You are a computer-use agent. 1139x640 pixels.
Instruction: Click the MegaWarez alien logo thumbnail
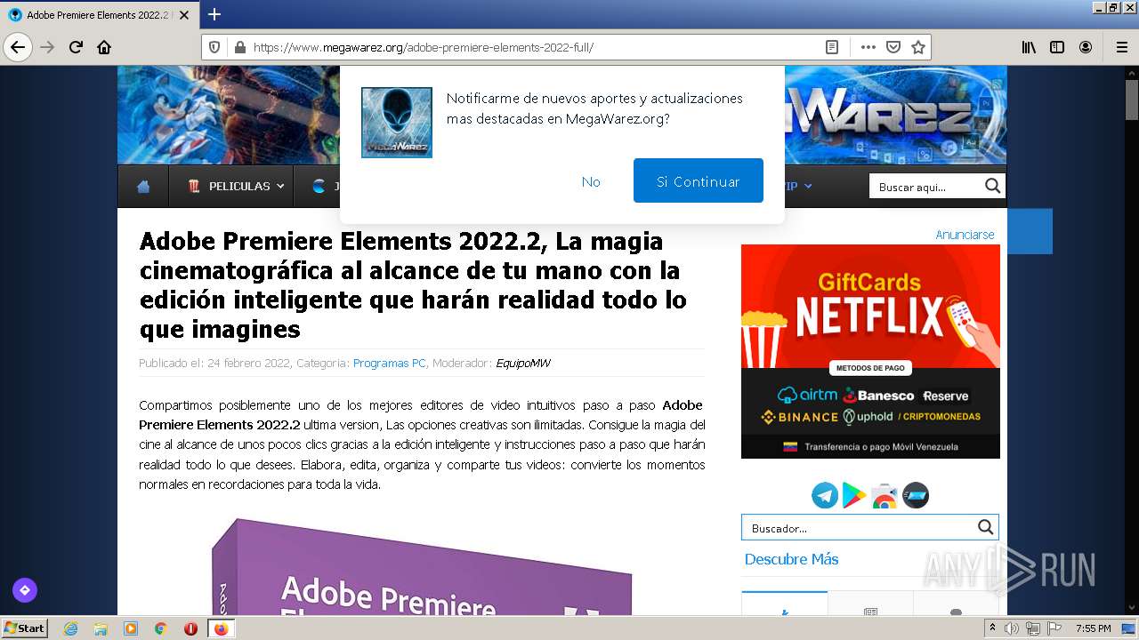[x=397, y=123]
